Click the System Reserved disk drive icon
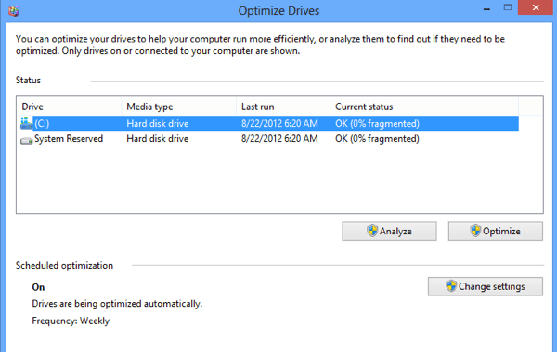The image size is (557, 352). [x=26, y=141]
